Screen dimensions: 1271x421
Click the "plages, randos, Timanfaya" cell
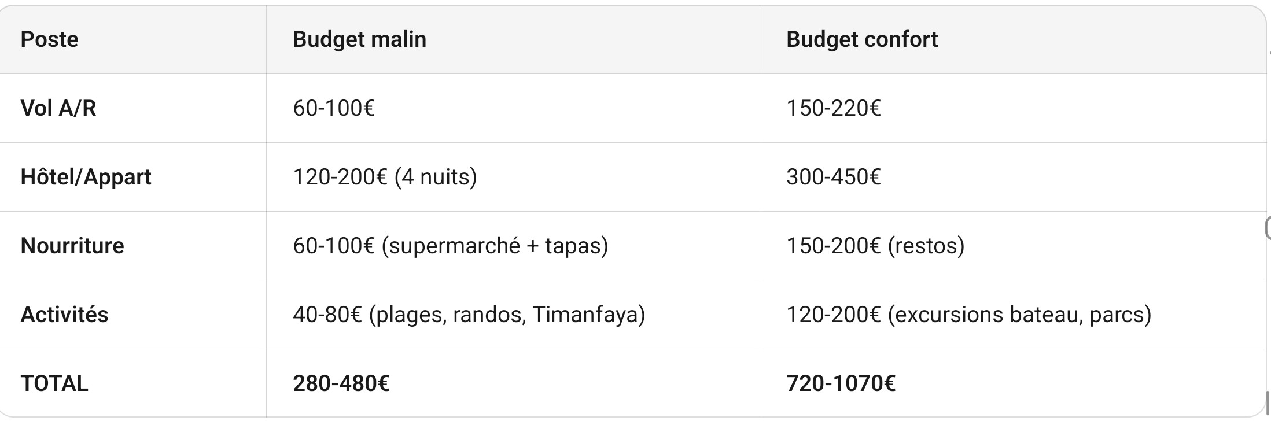pyautogui.click(x=469, y=315)
